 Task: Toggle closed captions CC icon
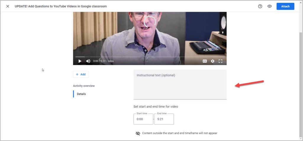coord(205,61)
